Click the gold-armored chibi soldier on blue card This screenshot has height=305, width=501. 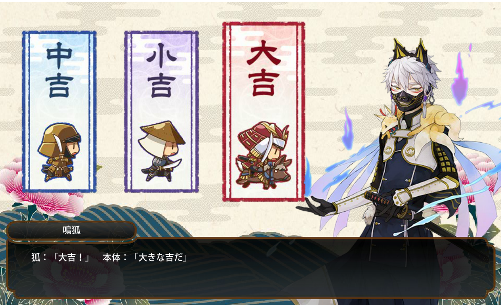(x=60, y=152)
